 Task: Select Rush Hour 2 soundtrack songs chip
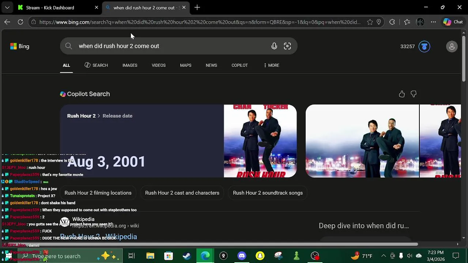(268, 193)
